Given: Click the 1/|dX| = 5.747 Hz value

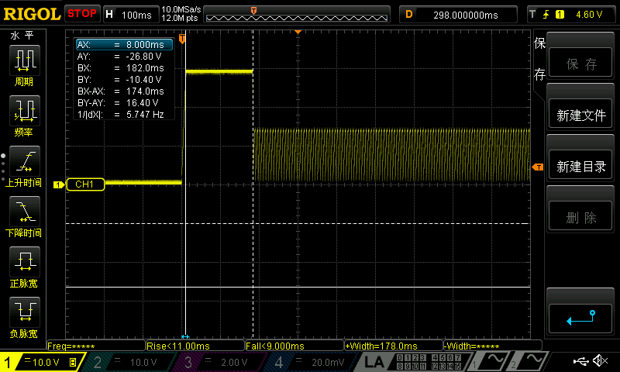Looking at the screenshot, I should tap(145, 115).
